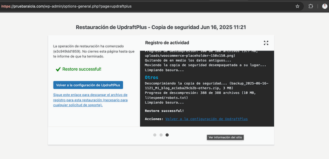
Task: Click the uploads/woocommerce-placeholder-150x150.png log line
Action: [x=190, y=55]
